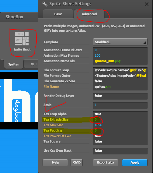The width and height of the screenshot is (153, 173).
Task: Click the Export .sbx button
Action: (x=106, y=163)
